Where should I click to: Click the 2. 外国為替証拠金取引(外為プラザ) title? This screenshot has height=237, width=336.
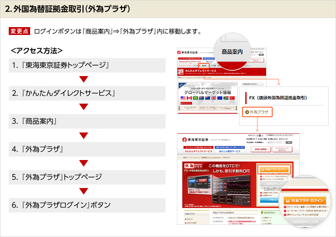pyautogui.click(x=67, y=9)
